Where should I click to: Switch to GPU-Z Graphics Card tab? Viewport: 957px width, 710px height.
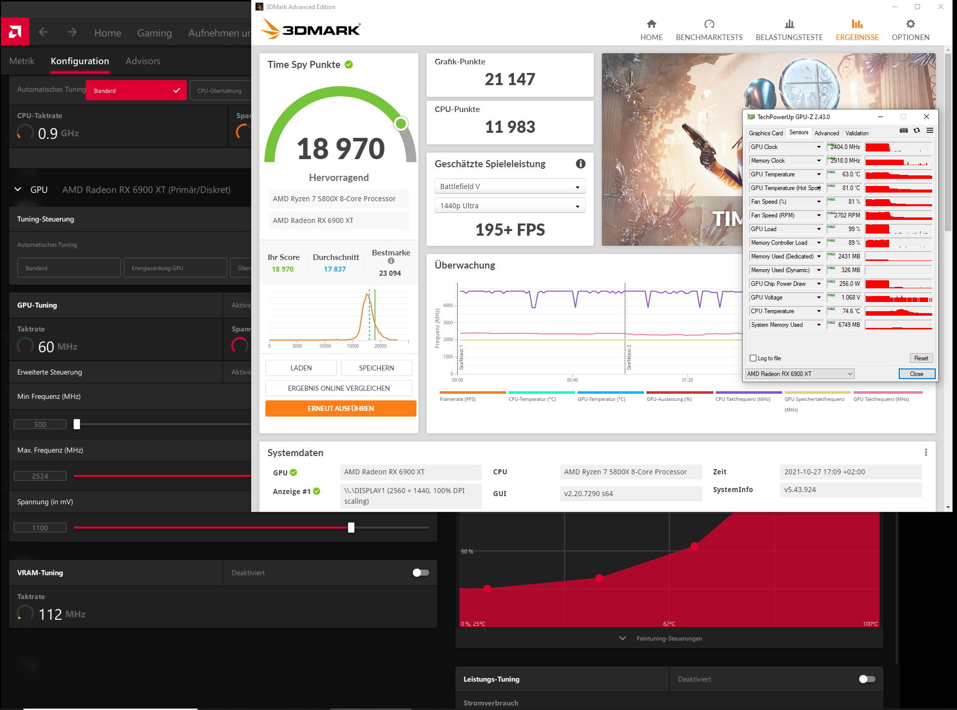coord(765,133)
